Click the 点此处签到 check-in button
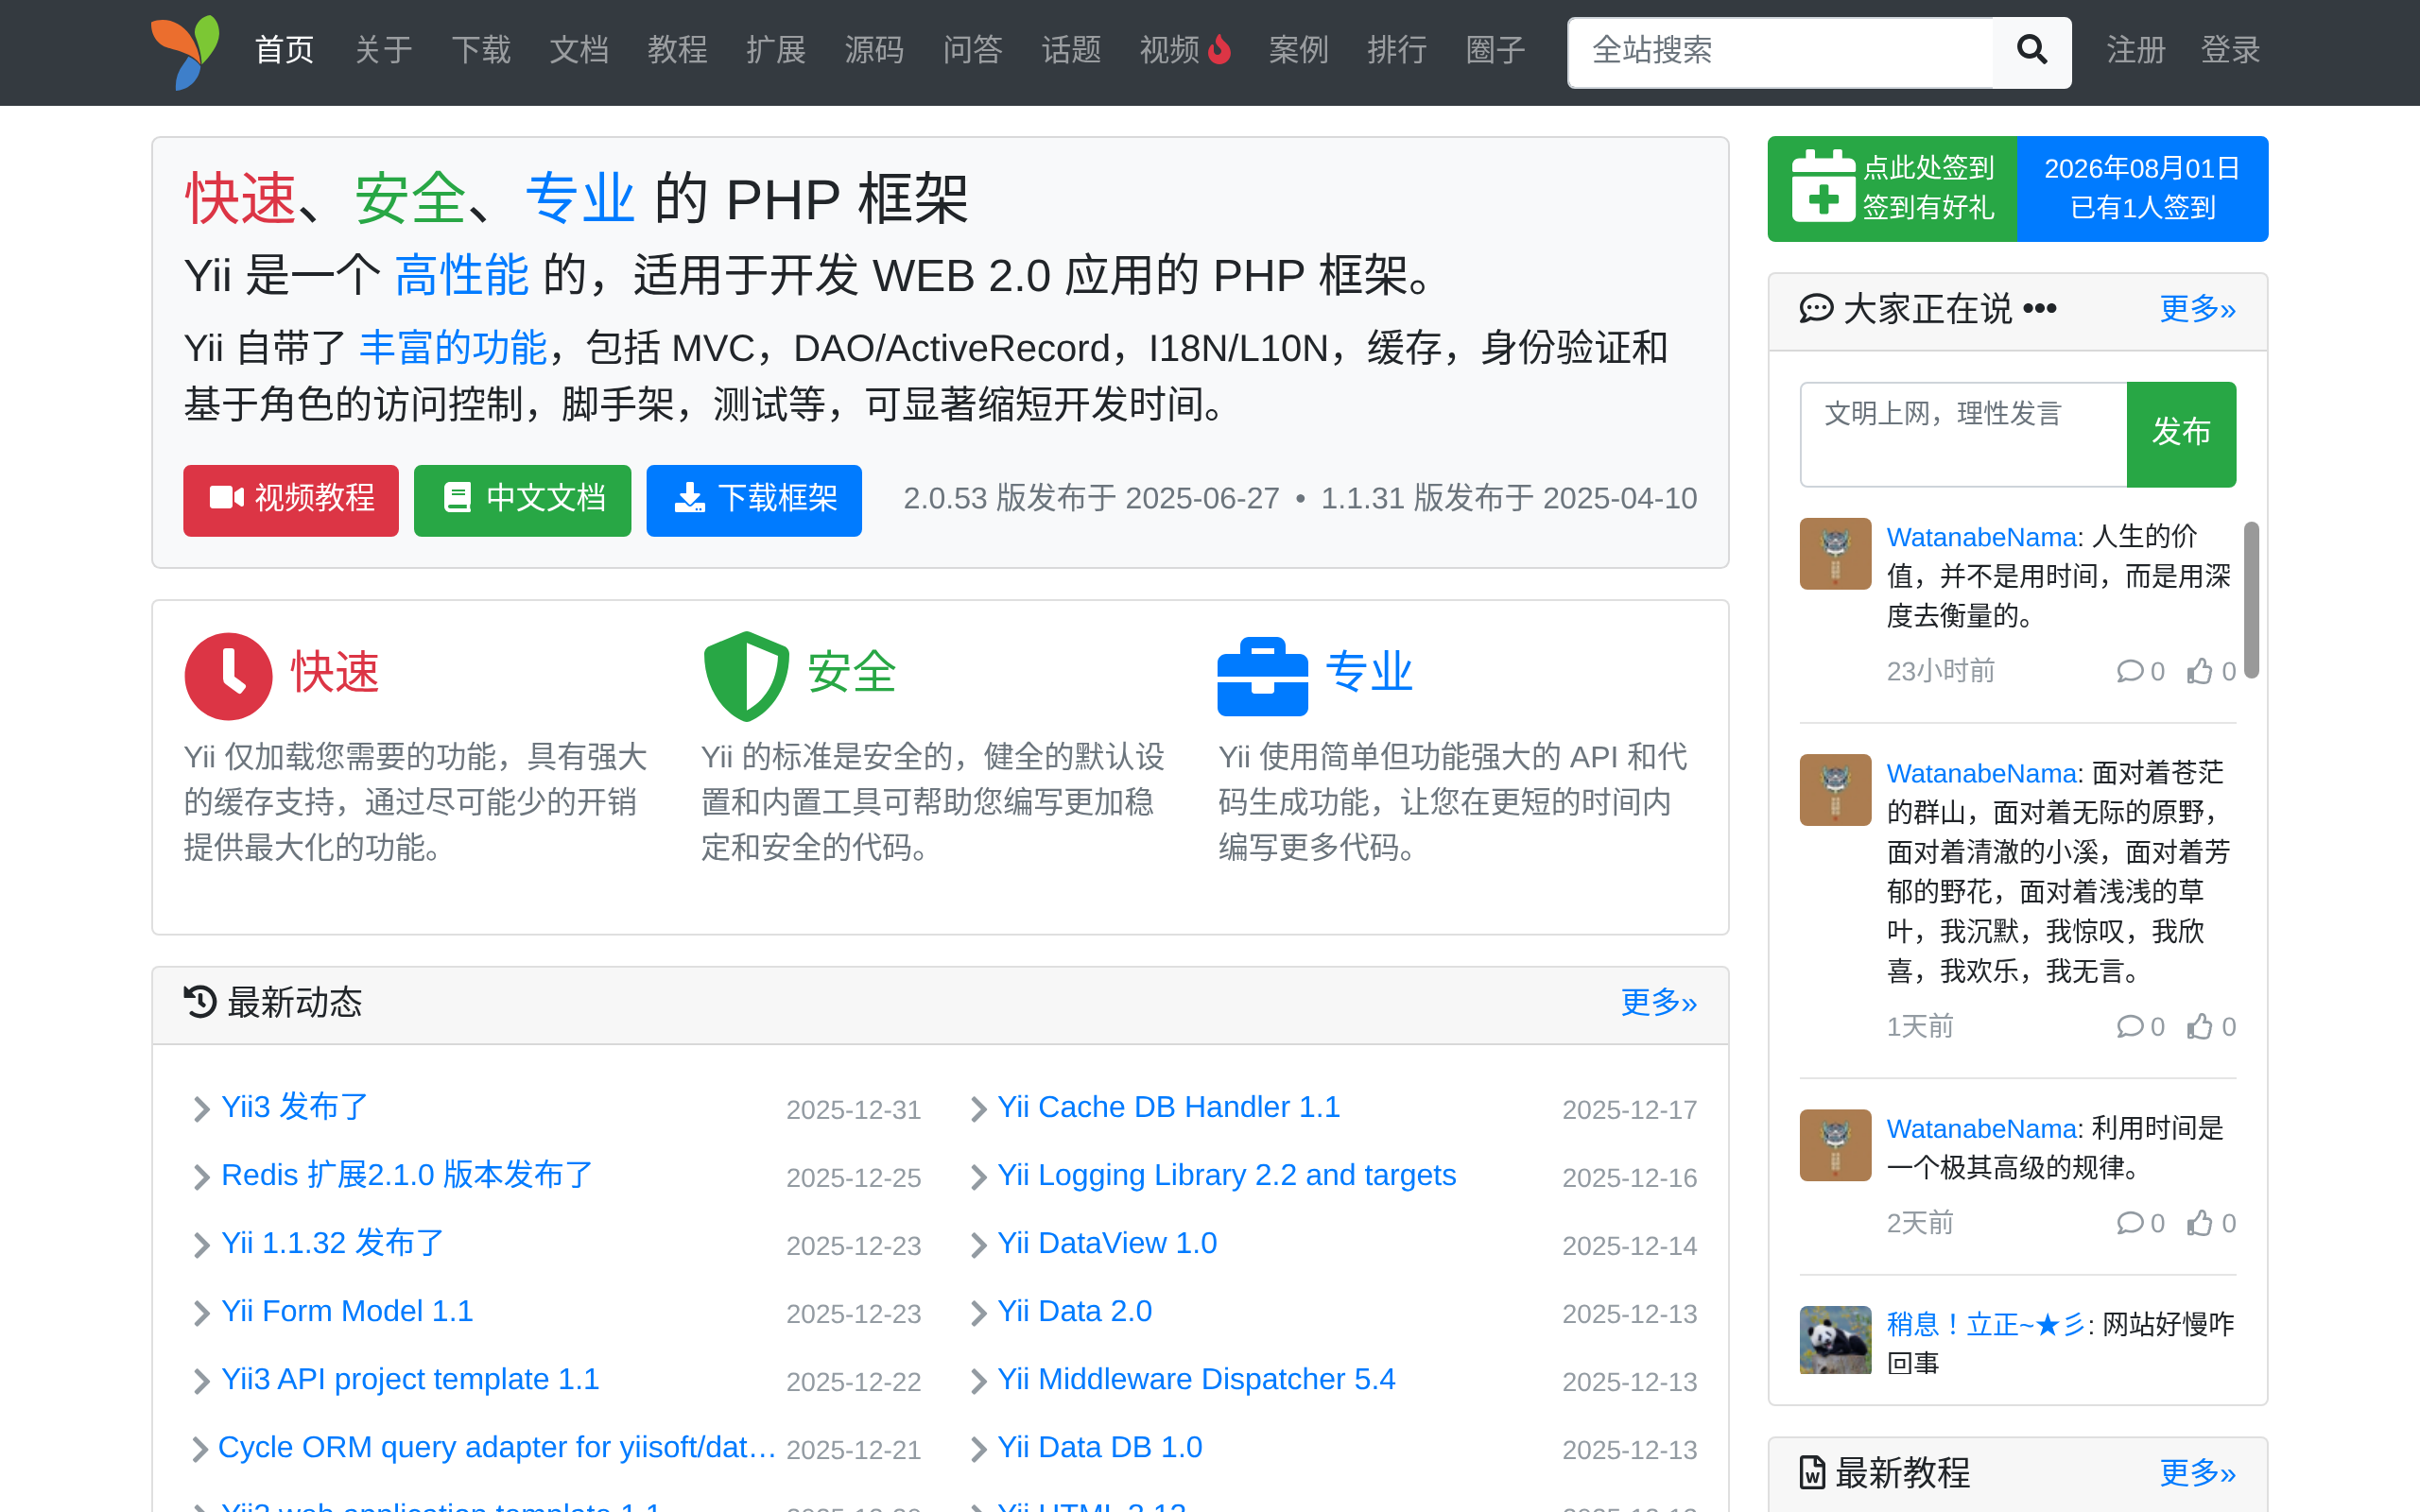The width and height of the screenshot is (2420, 1512). (x=1892, y=188)
